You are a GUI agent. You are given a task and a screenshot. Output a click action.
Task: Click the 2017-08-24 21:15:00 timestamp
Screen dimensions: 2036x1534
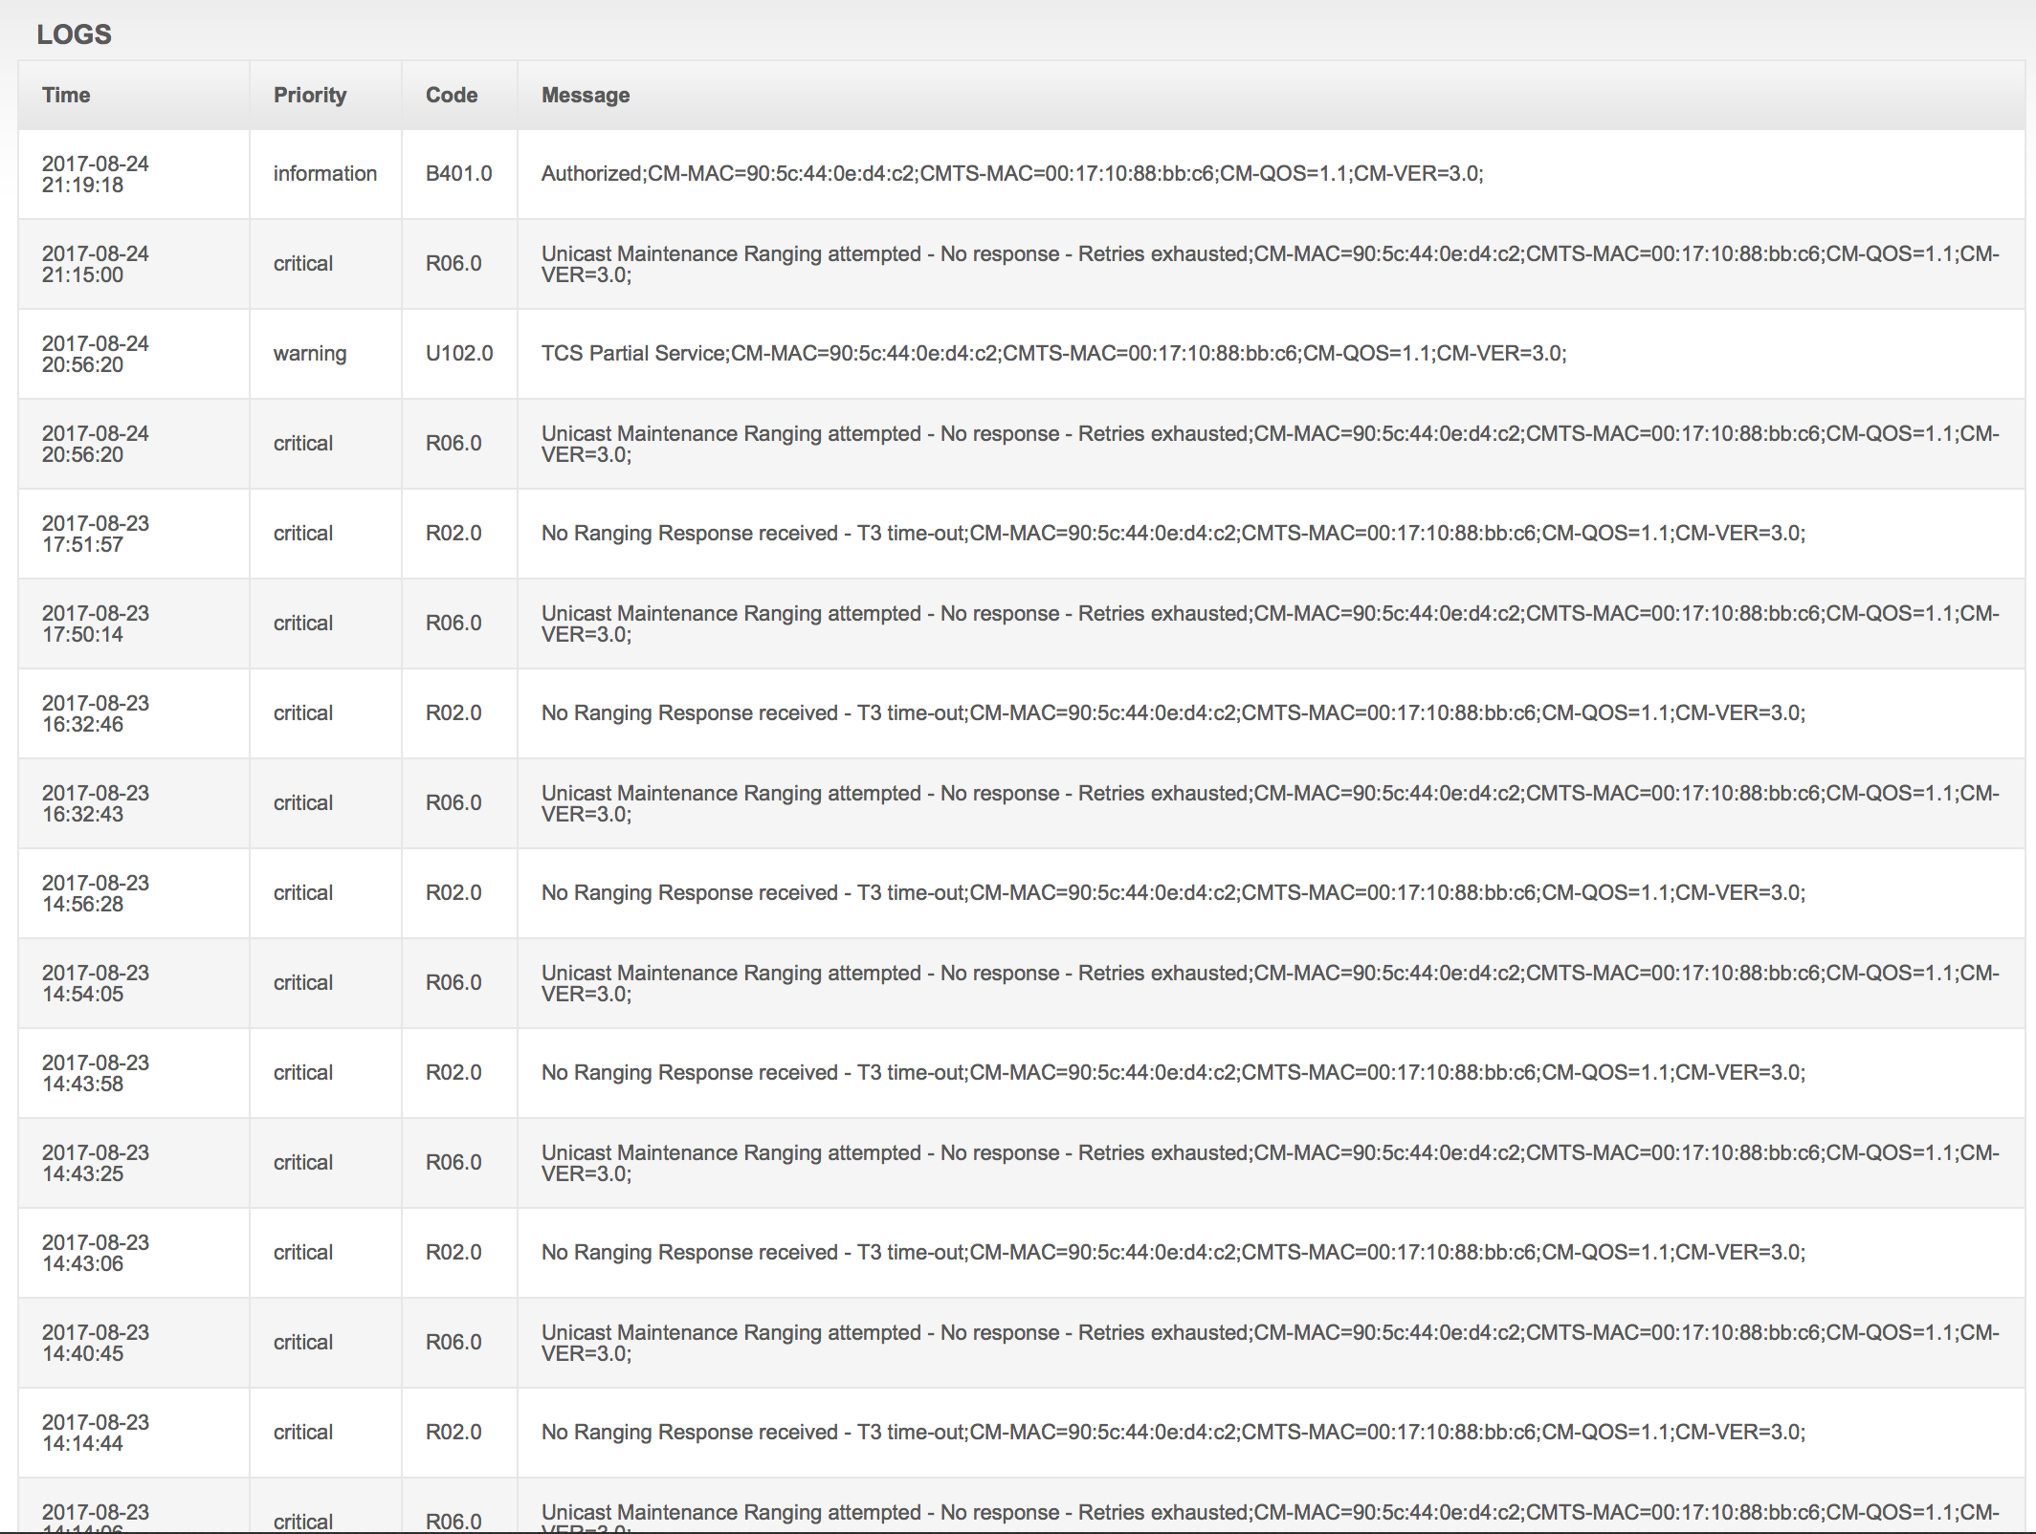point(95,264)
